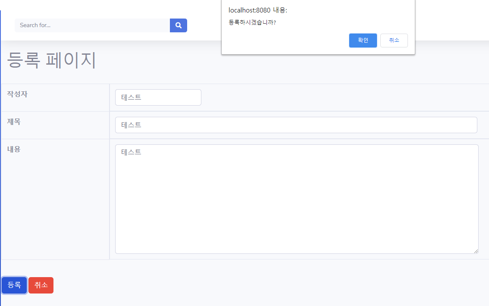This screenshot has width=489, height=306.
Task: Click the 등록 페이지 page heading
Action: point(51,60)
